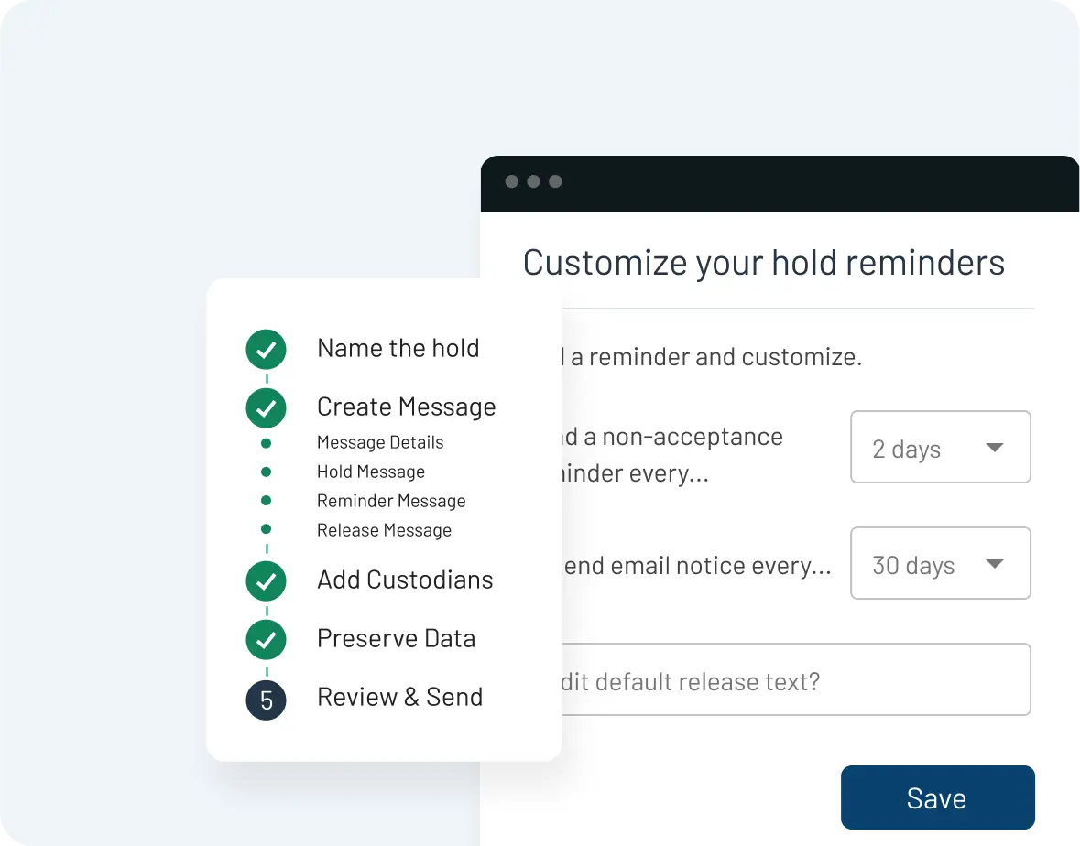Click the Preserve Data step checkmark icon
This screenshot has width=1080, height=846.
266,639
